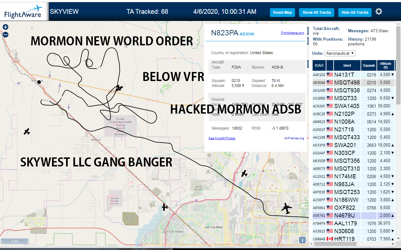Open the AirFrames.org link
The image size is (401, 250).
(294, 138)
